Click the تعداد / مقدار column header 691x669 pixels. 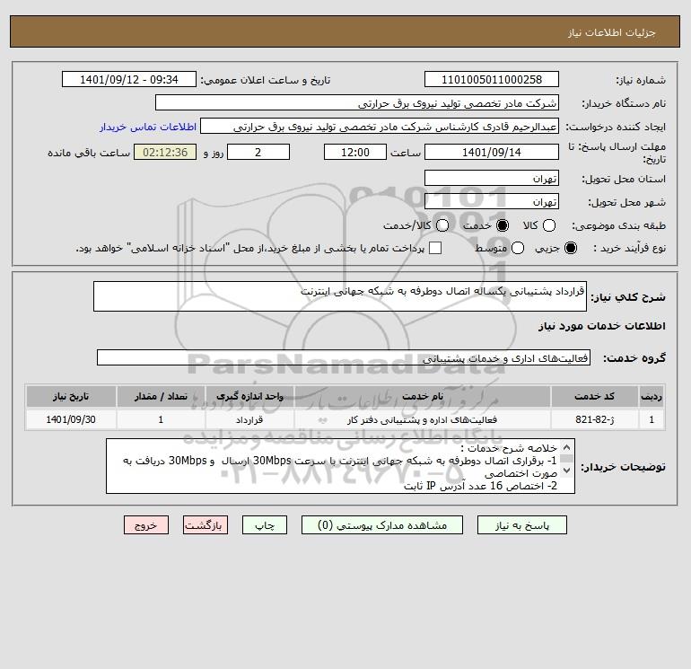161,396
